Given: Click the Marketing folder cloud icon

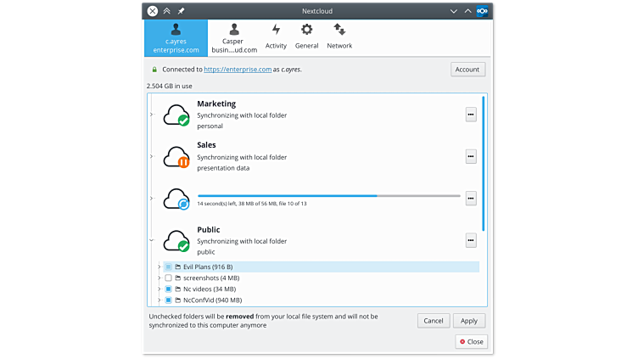Looking at the screenshot, I should pyautogui.click(x=176, y=115).
